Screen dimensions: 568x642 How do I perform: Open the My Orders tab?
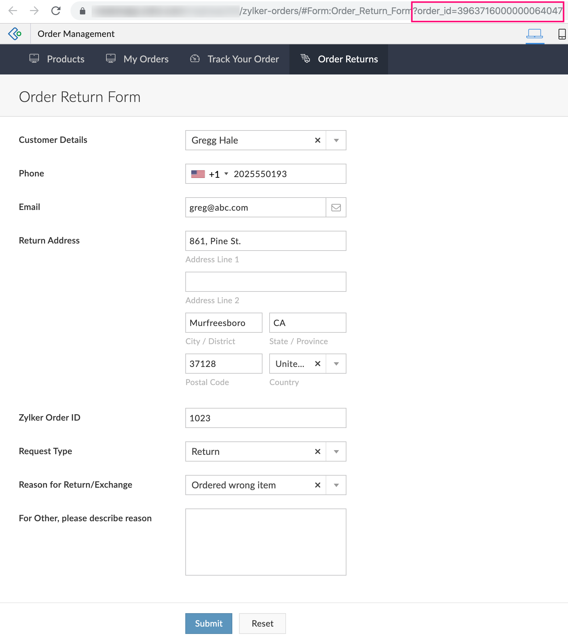[x=137, y=59]
